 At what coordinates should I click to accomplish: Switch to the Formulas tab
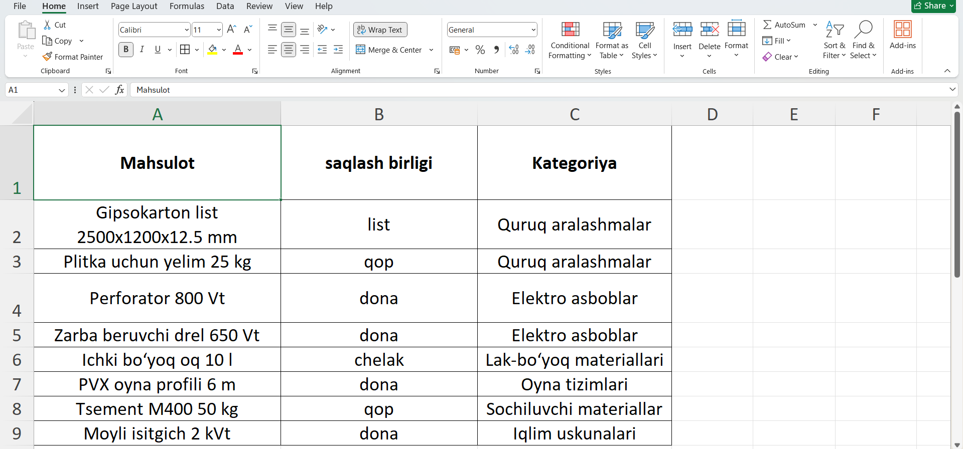click(187, 6)
